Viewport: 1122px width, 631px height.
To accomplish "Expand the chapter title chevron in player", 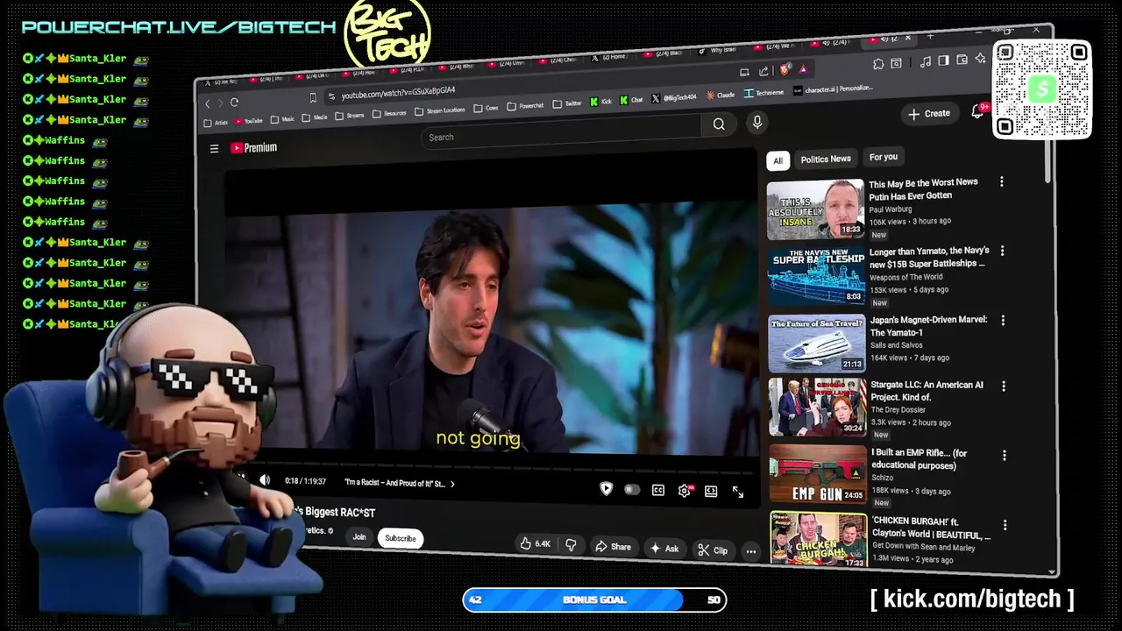I will (x=452, y=484).
